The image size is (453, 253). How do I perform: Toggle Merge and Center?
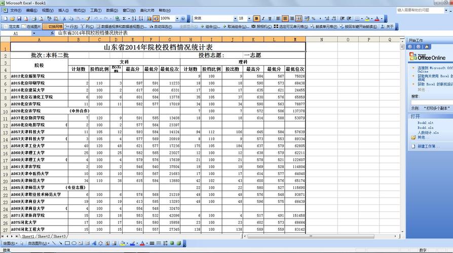coord(299,18)
